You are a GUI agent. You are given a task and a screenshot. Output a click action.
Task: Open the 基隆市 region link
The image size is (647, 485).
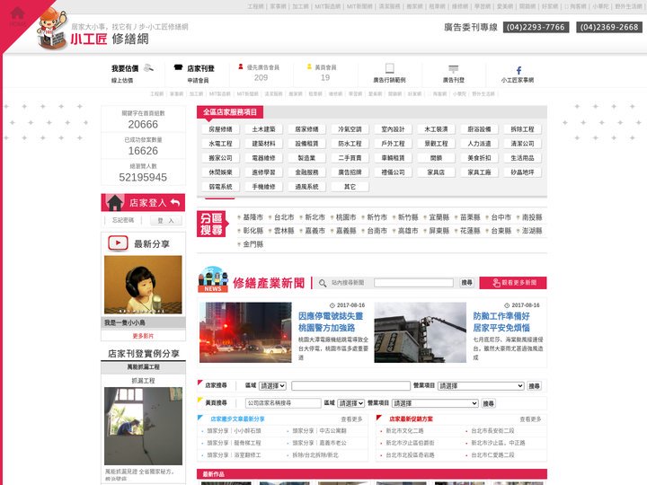253,217
